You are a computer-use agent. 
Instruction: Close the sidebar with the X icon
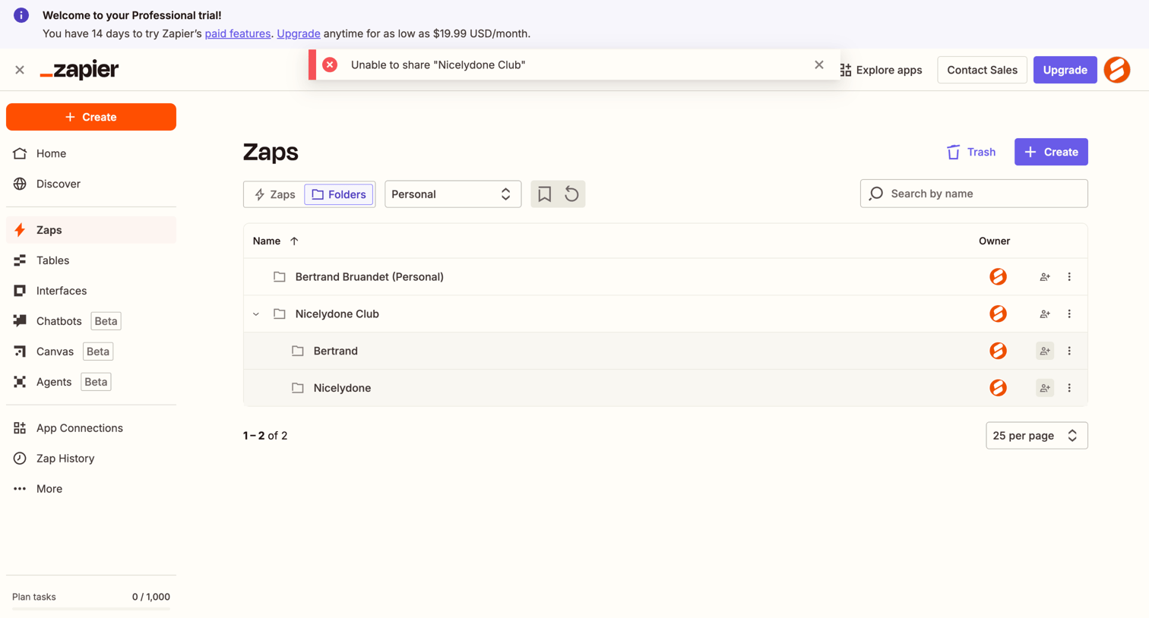pyautogui.click(x=20, y=70)
